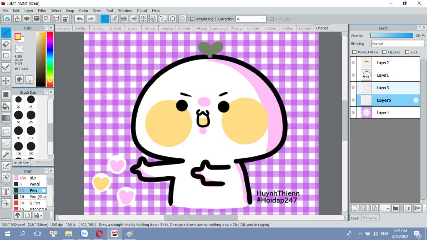Select the Bucket tool
The height and width of the screenshot is (240, 427).
(x=6, y=106)
